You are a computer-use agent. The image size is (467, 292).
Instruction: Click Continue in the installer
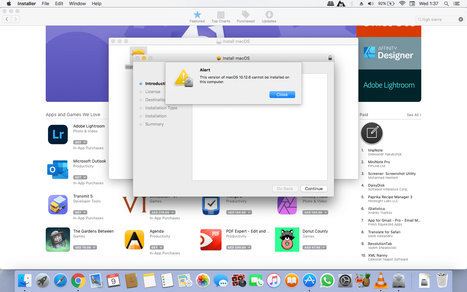pyautogui.click(x=314, y=189)
